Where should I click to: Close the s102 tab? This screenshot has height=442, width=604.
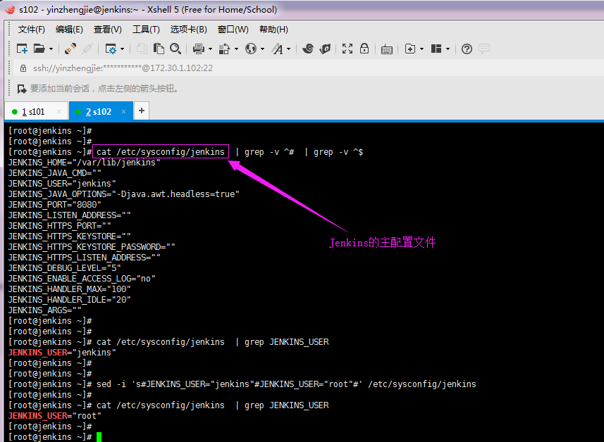(123, 112)
